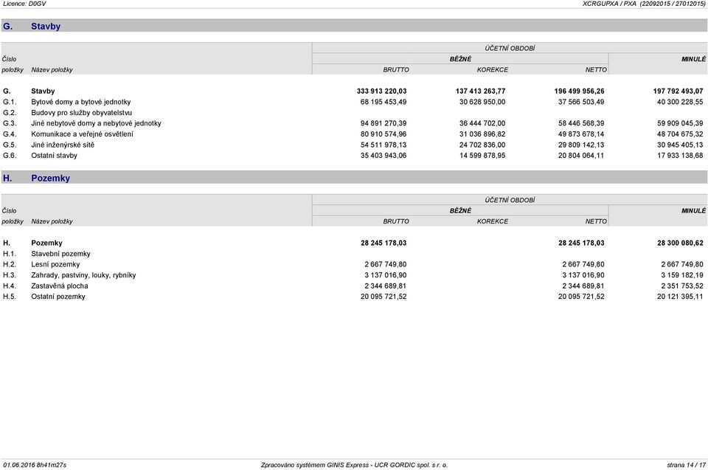Click bold 'Pozemky' row label in table
Screen dimensions: 708x470
pos(46,243)
